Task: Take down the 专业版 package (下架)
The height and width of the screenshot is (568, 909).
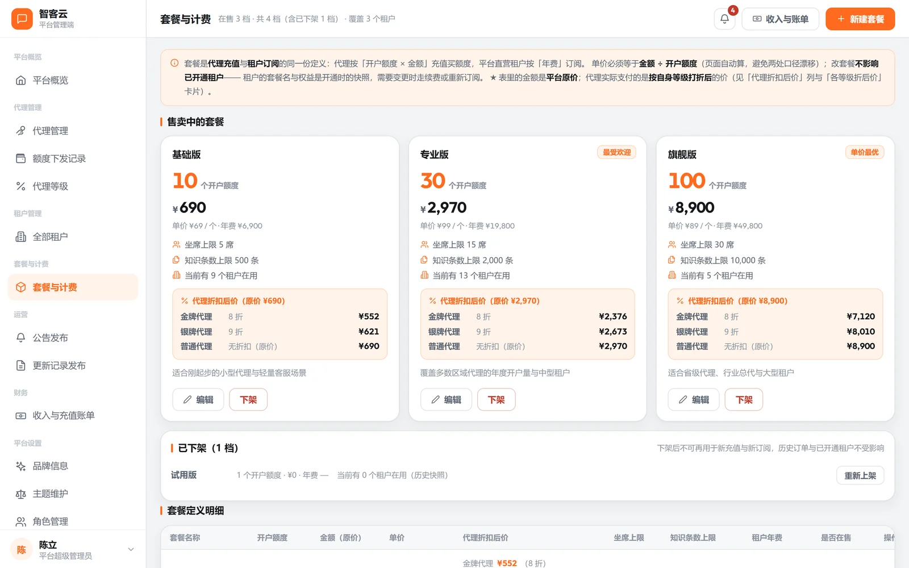Action: [x=496, y=400]
